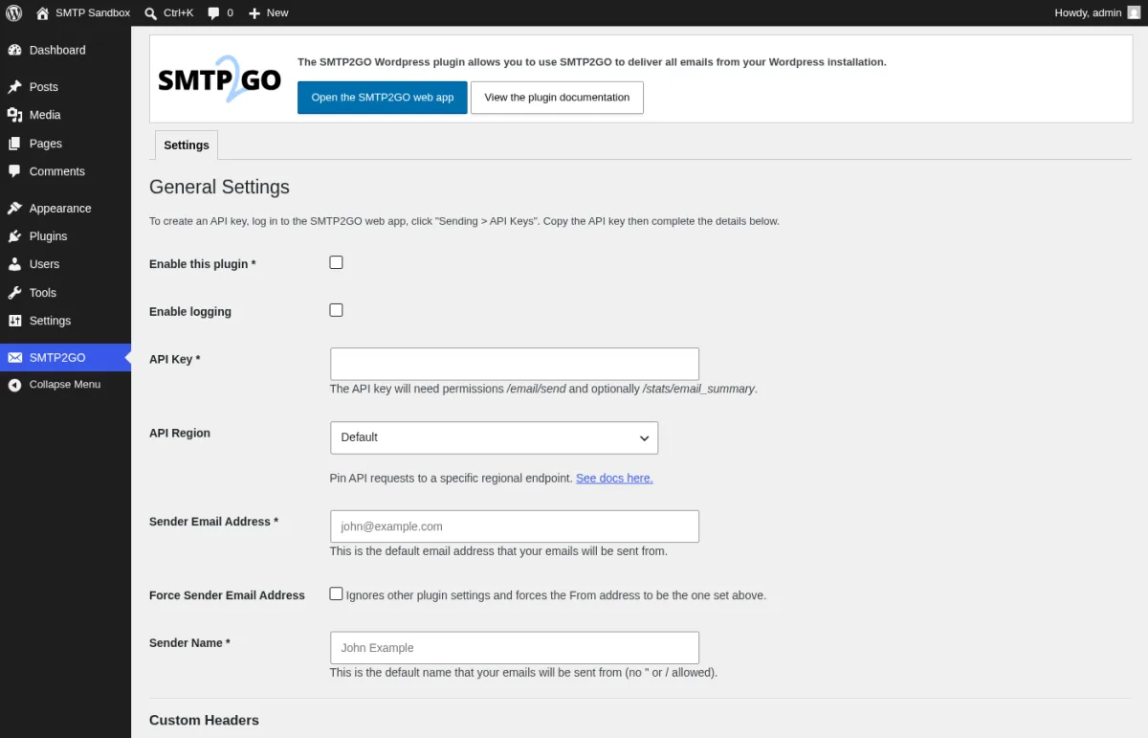Click the API Region label
The width and height of the screenshot is (1148, 738).
pos(180,433)
